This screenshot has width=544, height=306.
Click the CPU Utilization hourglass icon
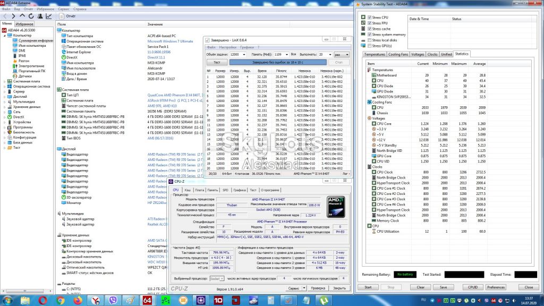tap(373, 231)
